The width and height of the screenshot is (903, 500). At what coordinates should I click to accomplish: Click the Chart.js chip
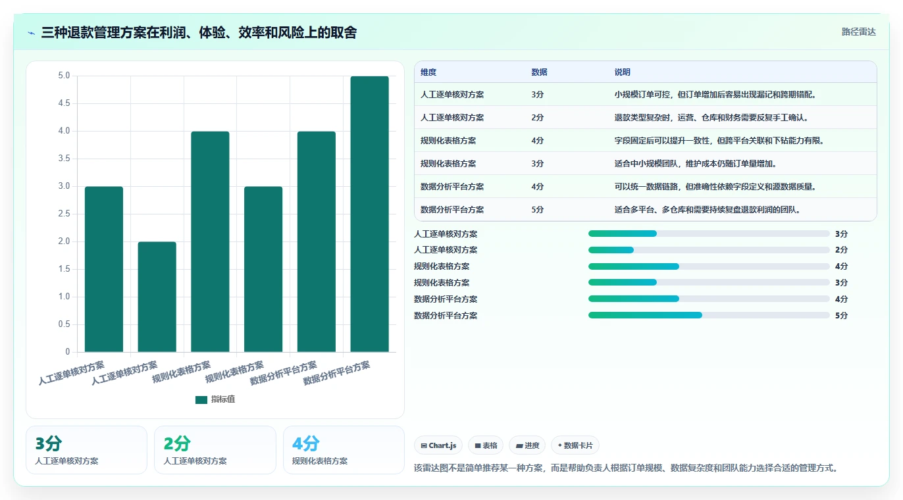point(438,445)
